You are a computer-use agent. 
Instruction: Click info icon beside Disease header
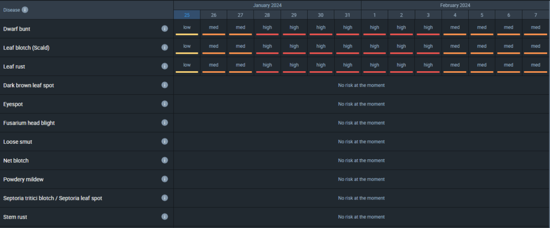[x=25, y=10]
